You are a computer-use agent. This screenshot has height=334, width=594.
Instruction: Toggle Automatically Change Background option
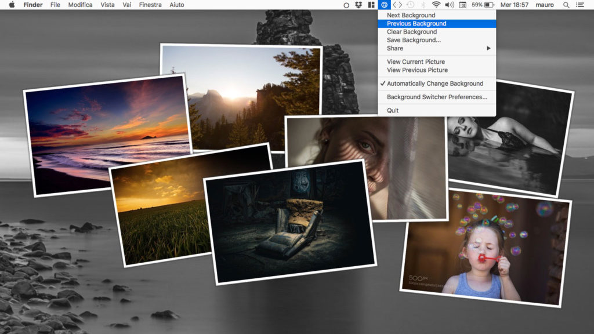coord(434,83)
